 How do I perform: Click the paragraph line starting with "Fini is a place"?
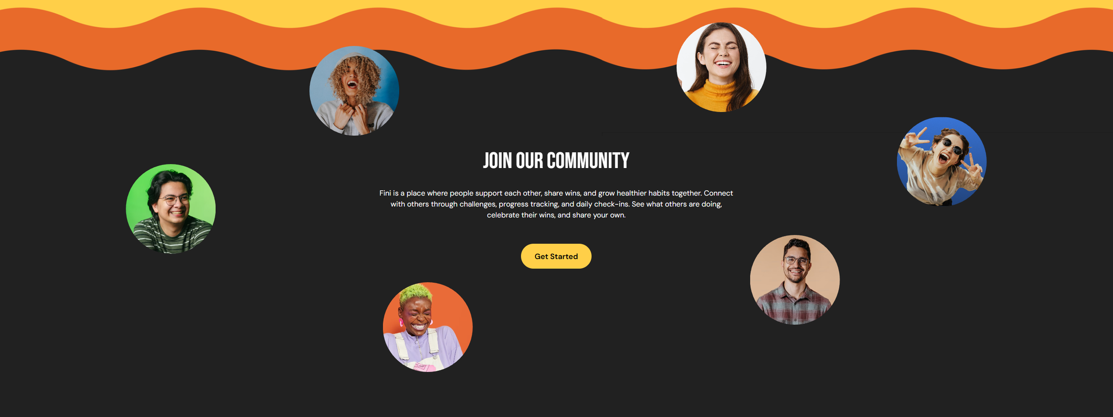pos(556,193)
